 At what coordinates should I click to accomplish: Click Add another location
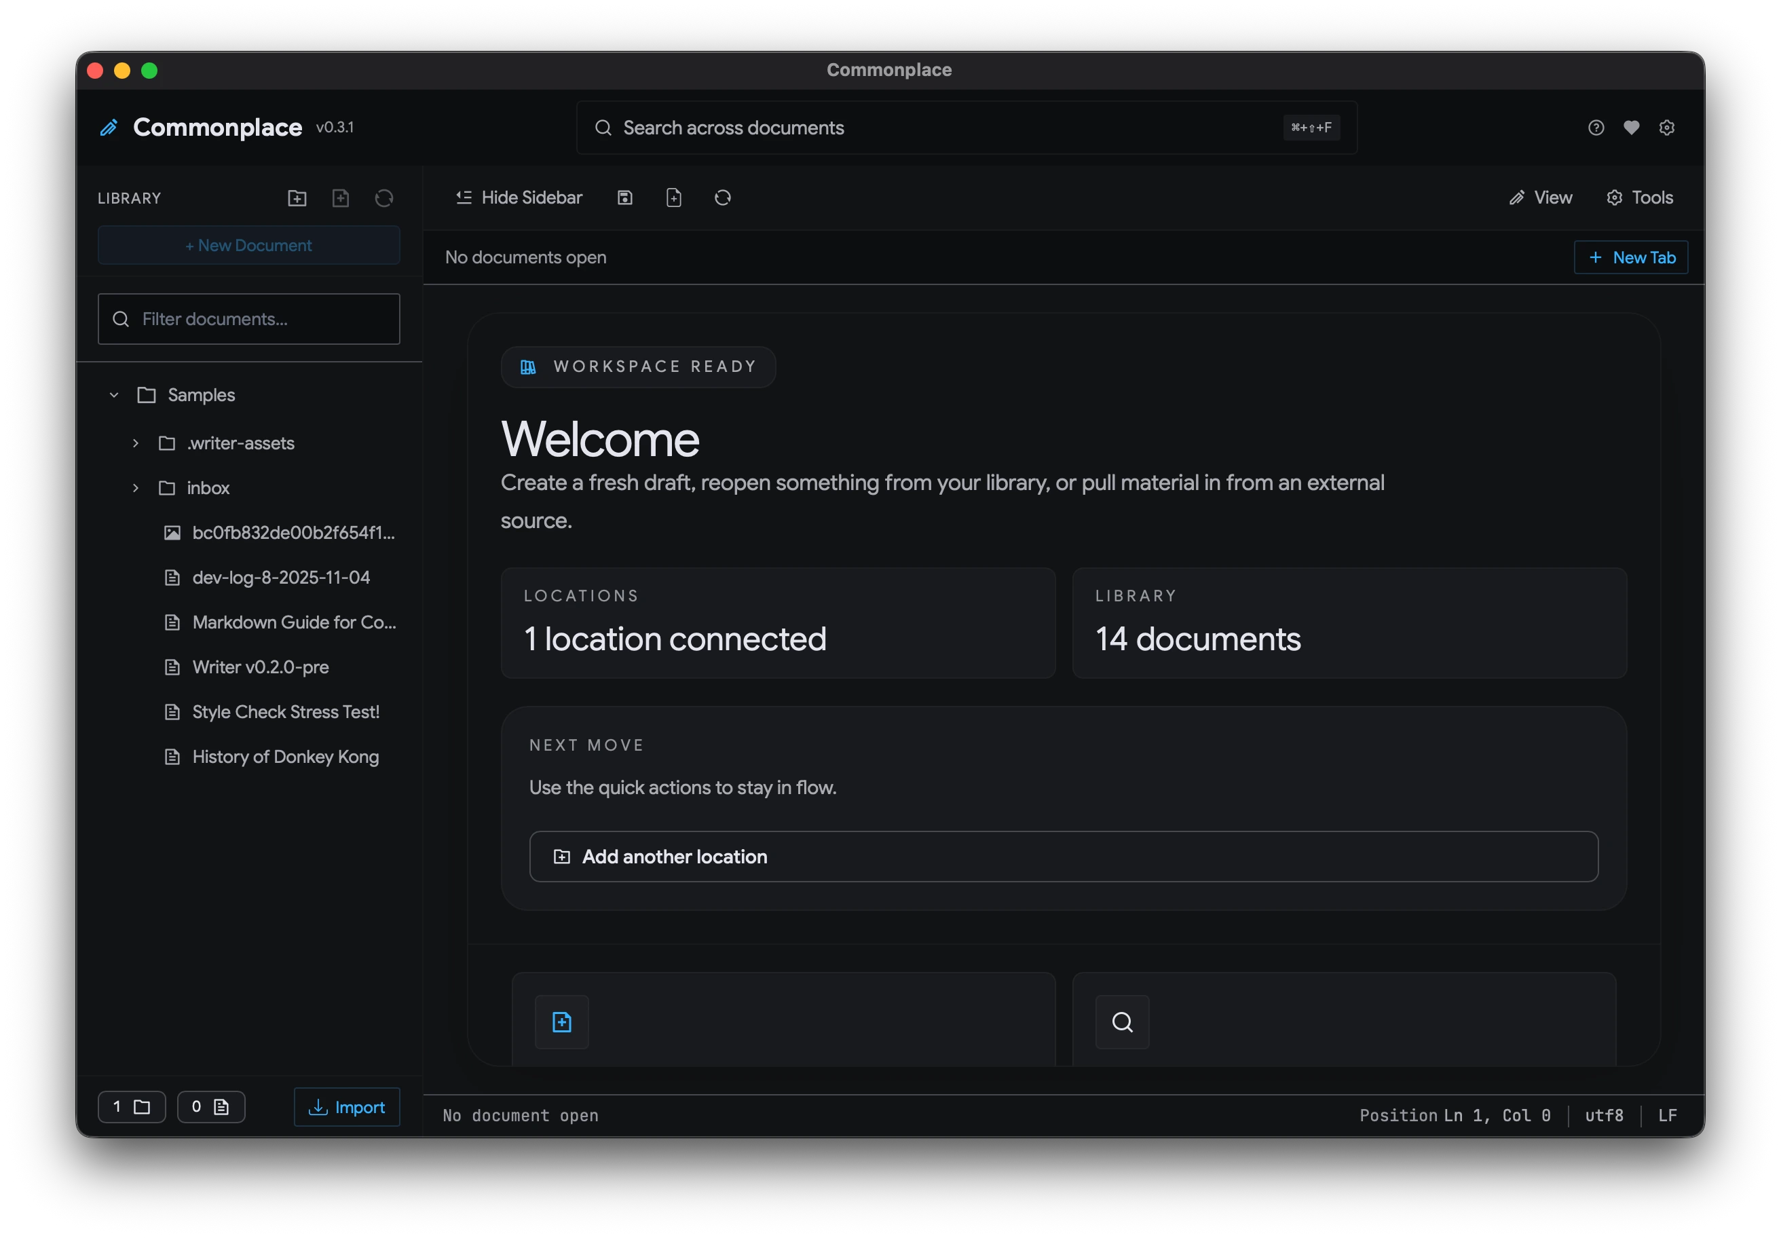point(1064,857)
